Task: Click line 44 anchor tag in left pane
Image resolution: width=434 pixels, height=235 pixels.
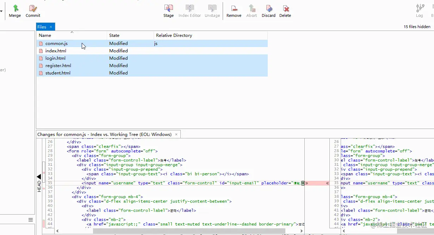Action: point(196,224)
